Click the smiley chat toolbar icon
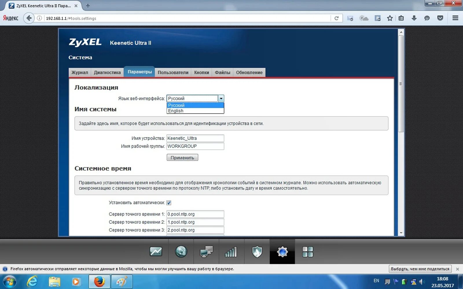 pyautogui.click(x=427, y=18)
